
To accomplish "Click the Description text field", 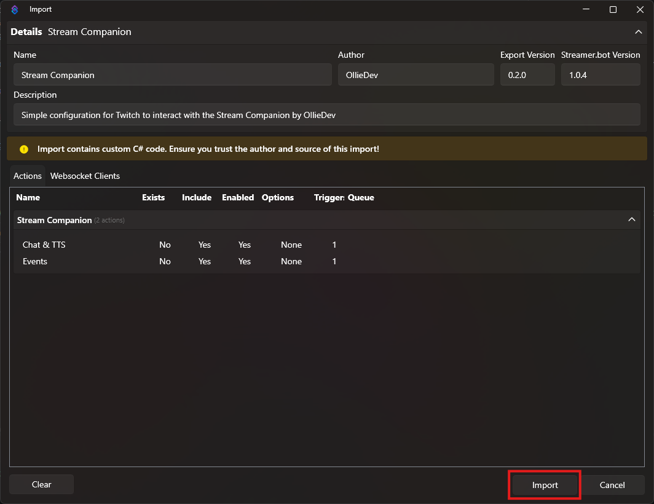I will coord(326,114).
